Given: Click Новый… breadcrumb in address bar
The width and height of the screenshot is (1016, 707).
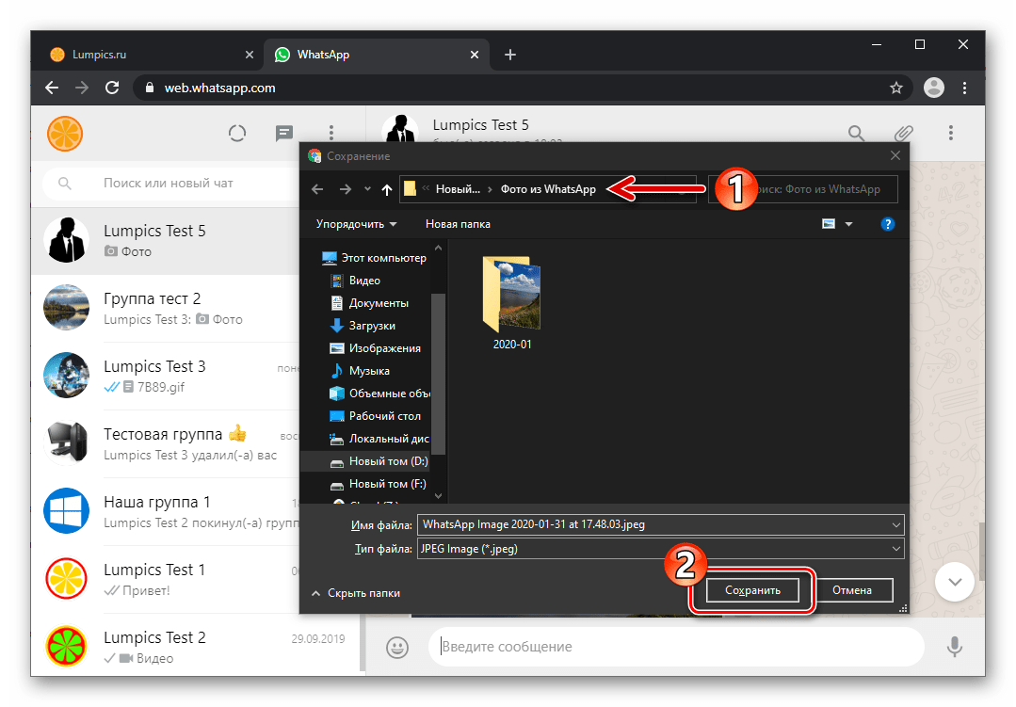Looking at the screenshot, I should point(458,189).
